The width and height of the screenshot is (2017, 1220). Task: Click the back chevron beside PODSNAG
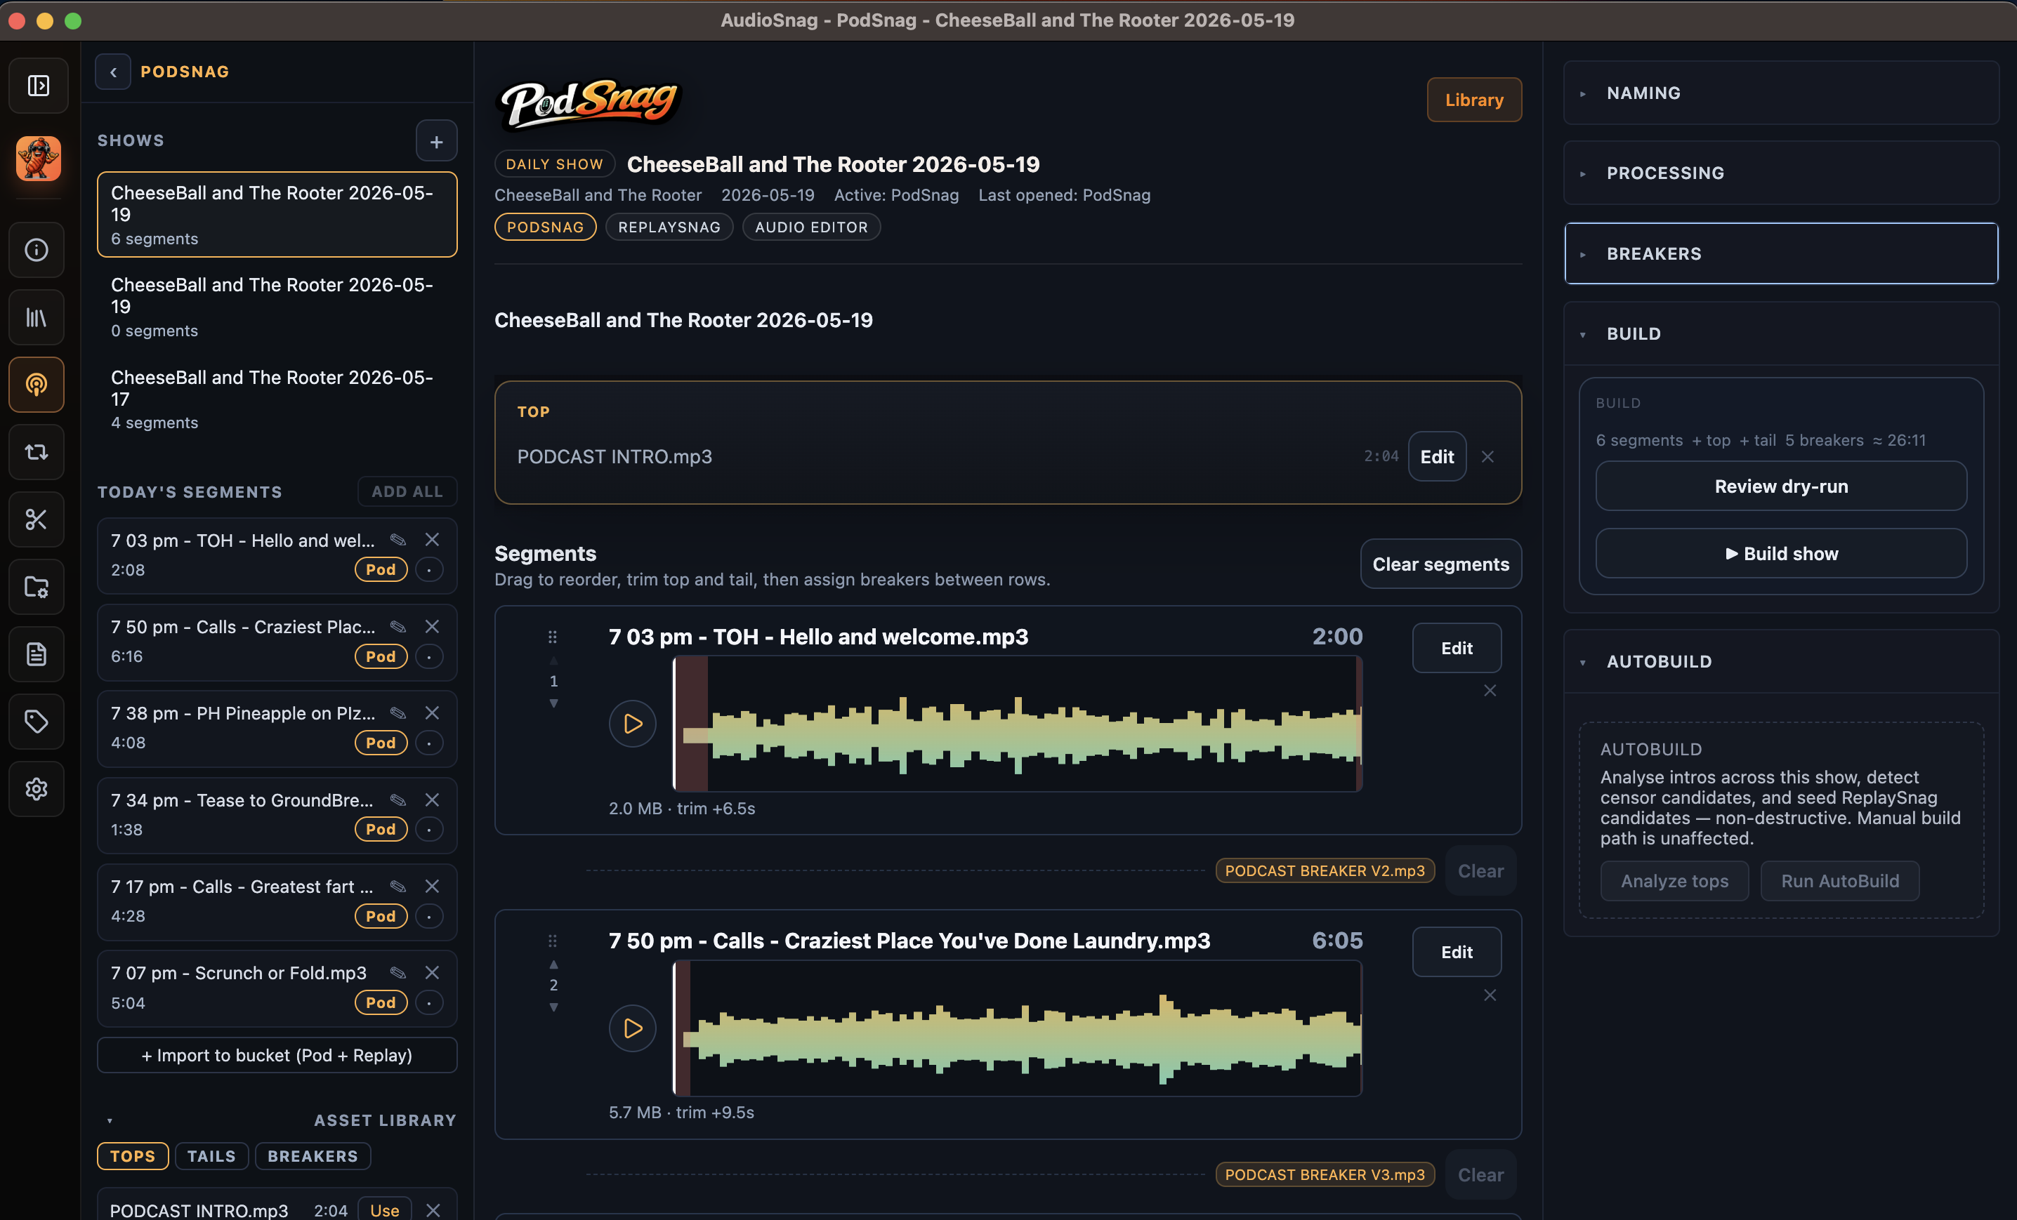click(x=113, y=71)
